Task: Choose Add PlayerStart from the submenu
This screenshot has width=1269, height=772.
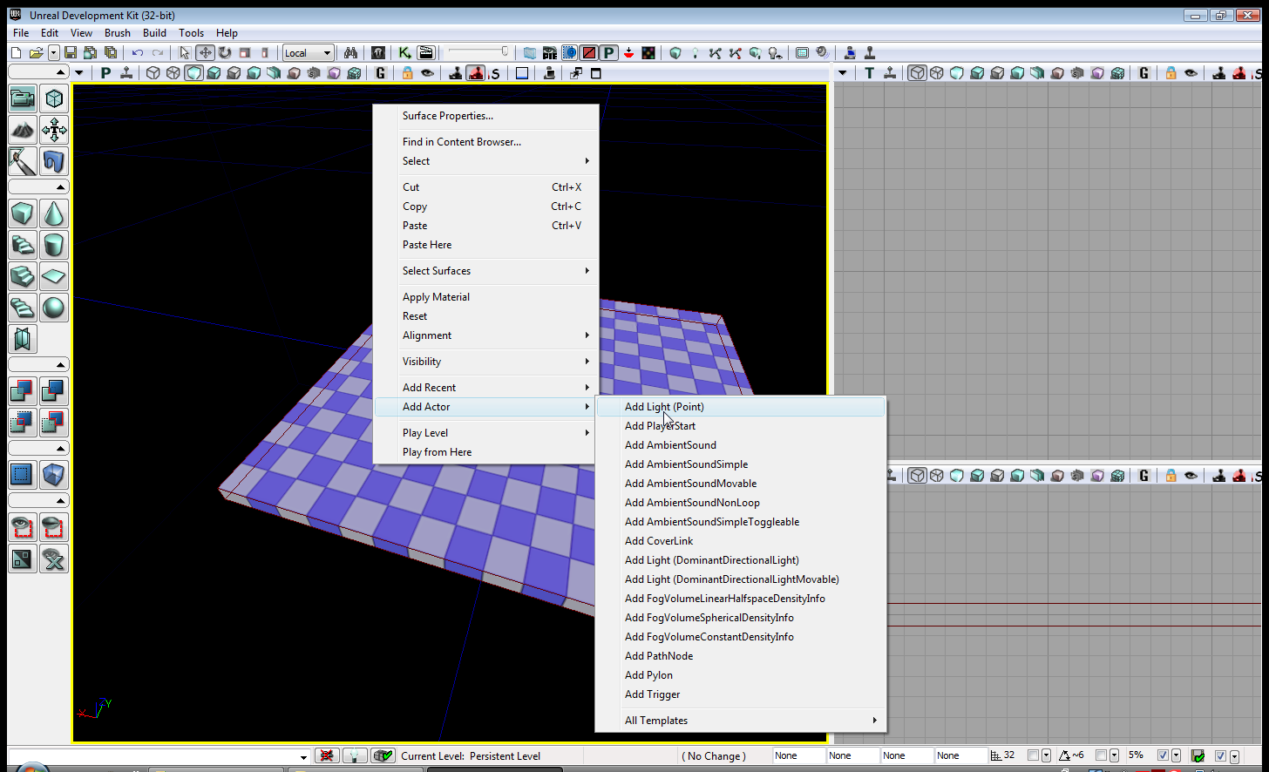Action: [x=660, y=426]
